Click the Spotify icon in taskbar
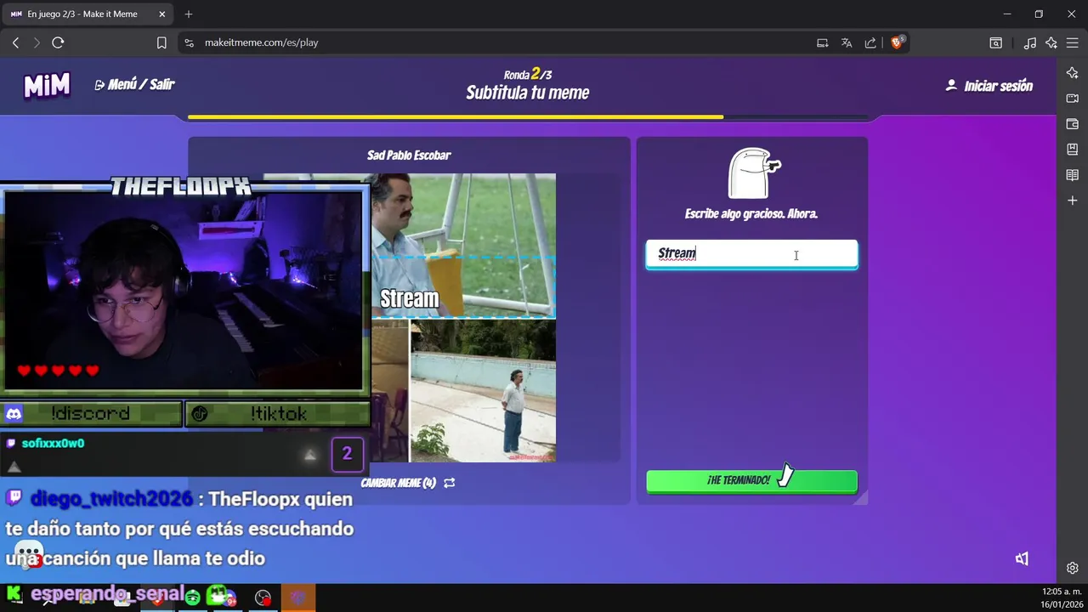Viewport: 1088px width, 612px height. [x=193, y=598]
